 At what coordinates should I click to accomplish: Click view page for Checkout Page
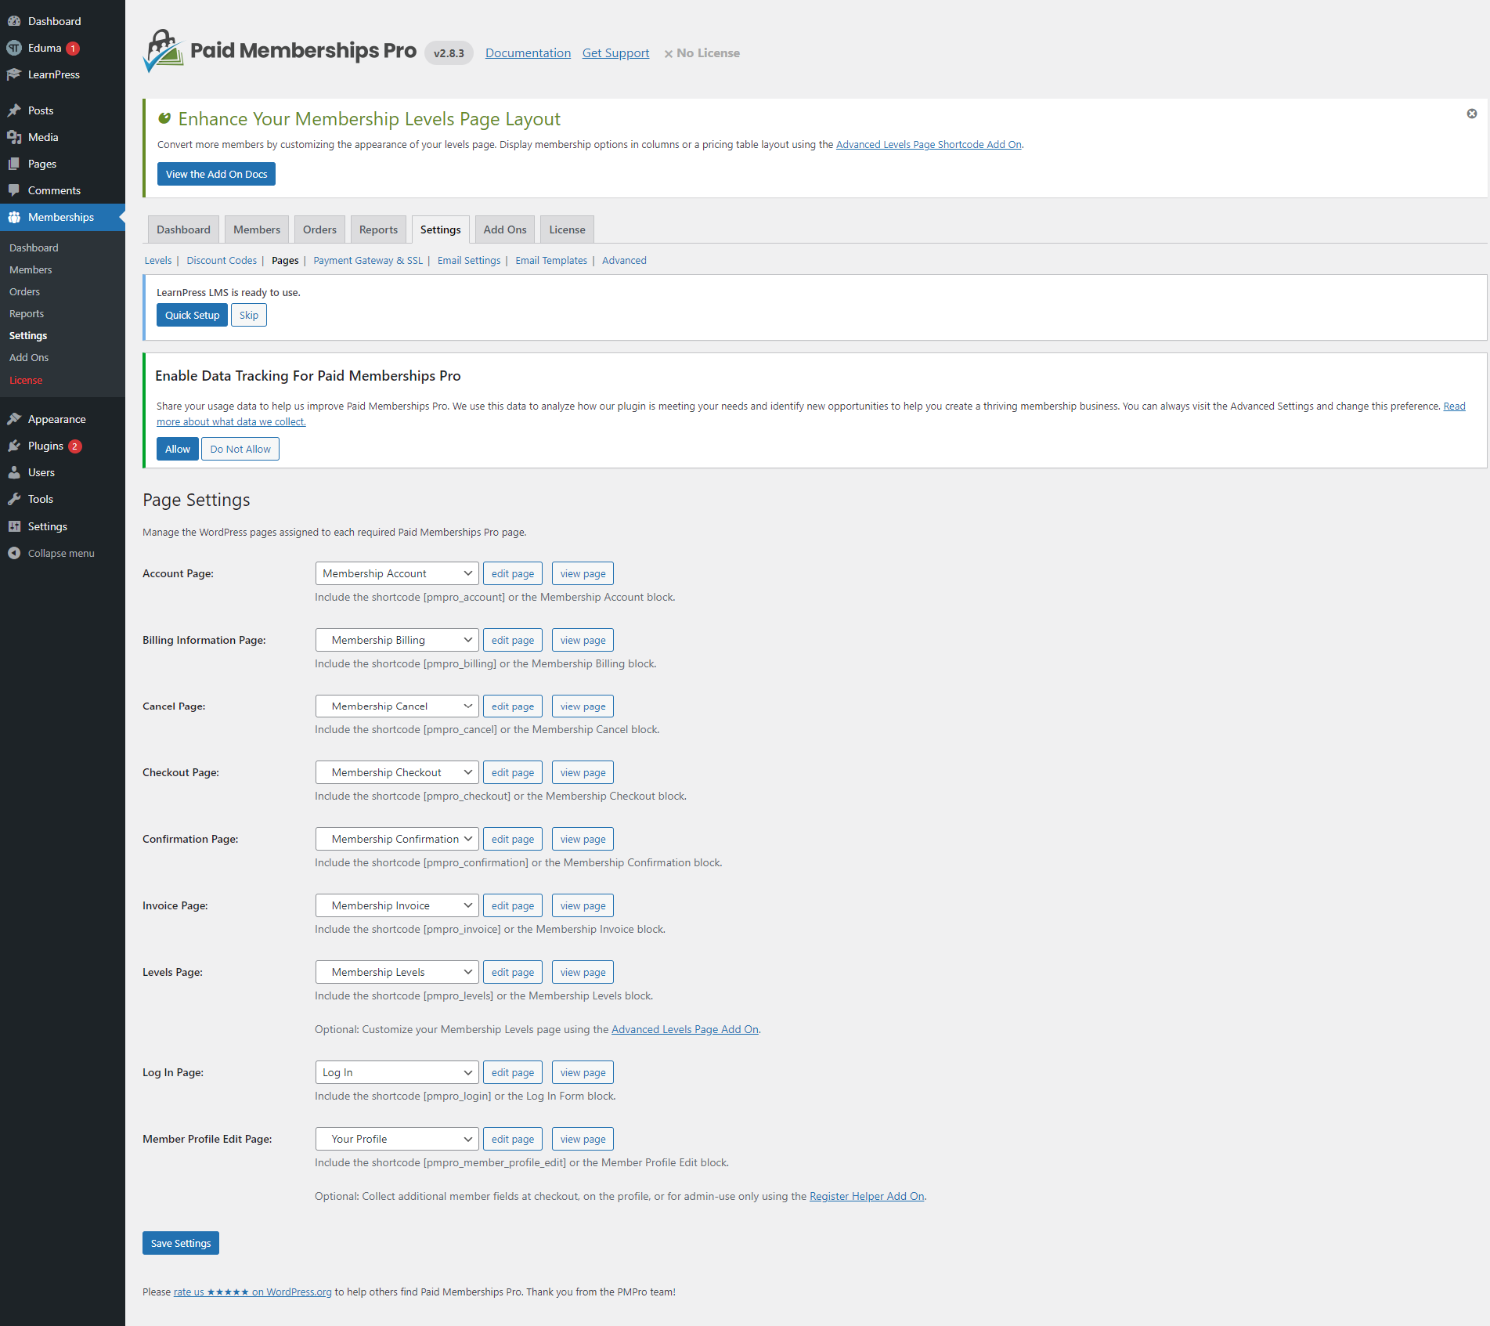(x=583, y=772)
